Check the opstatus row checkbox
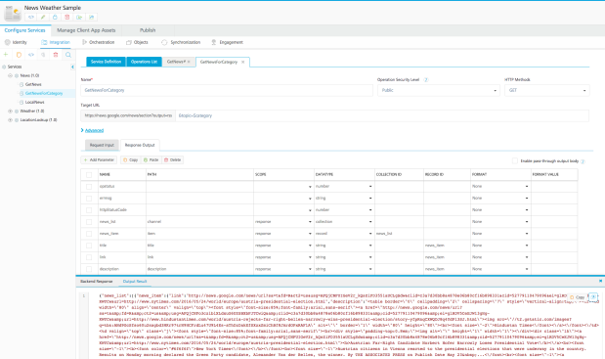Image resolution: width=605 pixels, height=359 pixels. click(x=89, y=187)
